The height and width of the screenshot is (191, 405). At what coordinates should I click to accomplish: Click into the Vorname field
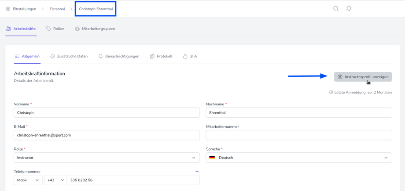click(107, 113)
